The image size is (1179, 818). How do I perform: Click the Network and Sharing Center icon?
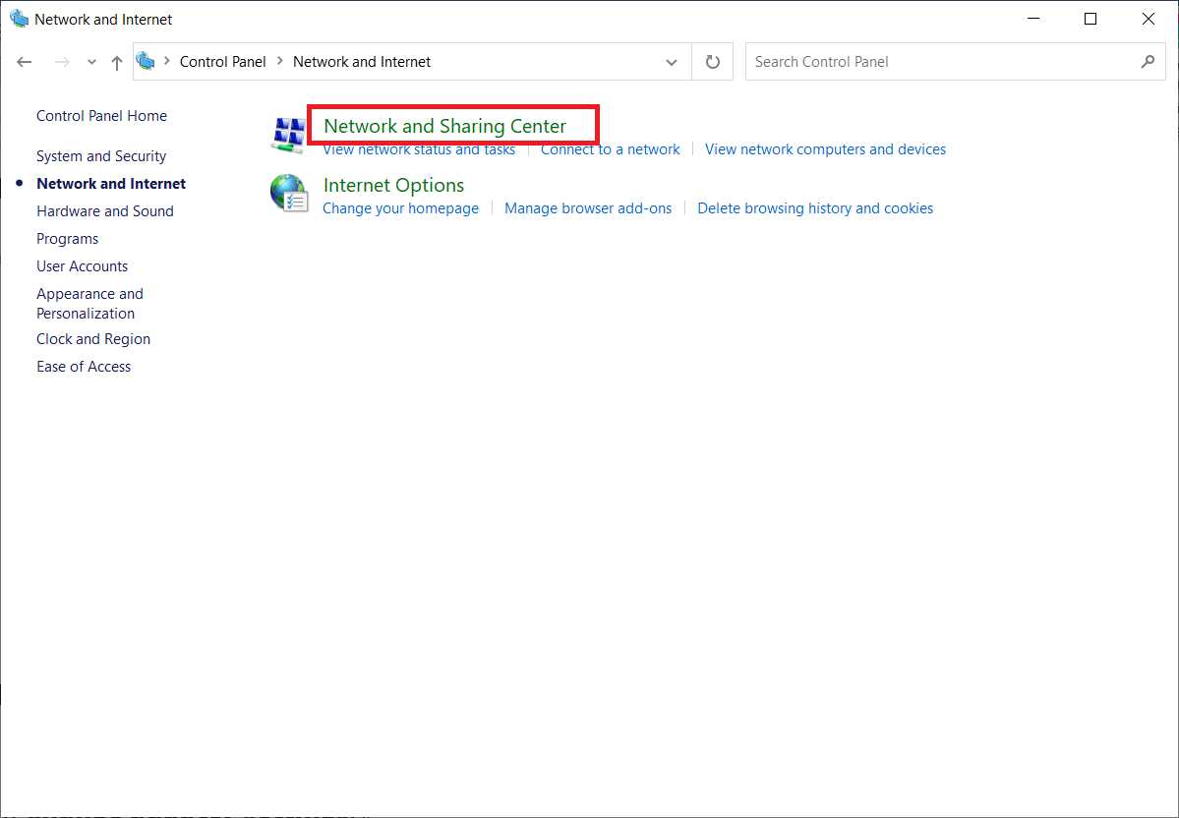tap(288, 136)
